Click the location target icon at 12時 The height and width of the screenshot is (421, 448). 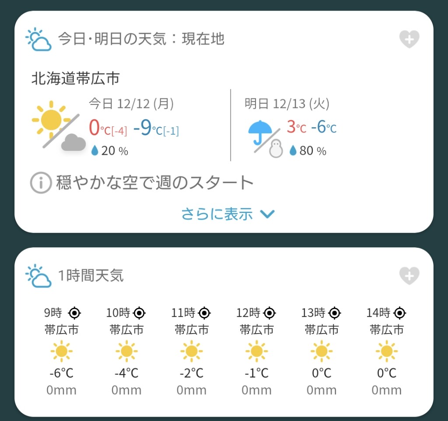(269, 313)
